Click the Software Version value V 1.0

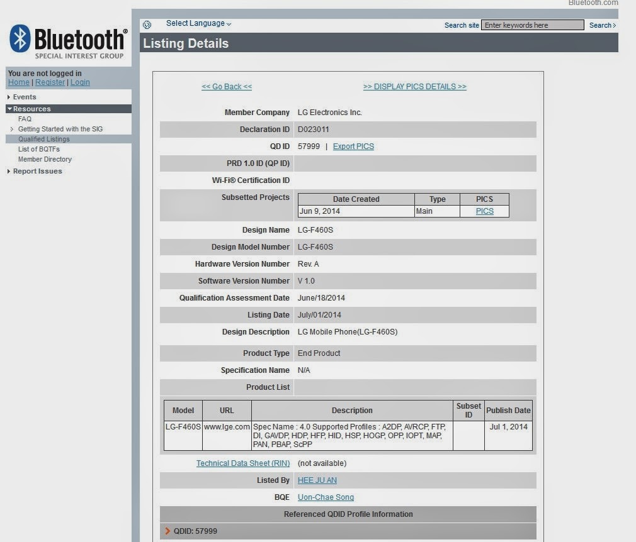point(306,281)
